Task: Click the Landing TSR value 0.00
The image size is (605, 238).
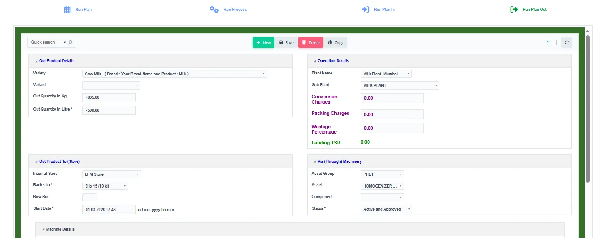Action: [x=365, y=142]
